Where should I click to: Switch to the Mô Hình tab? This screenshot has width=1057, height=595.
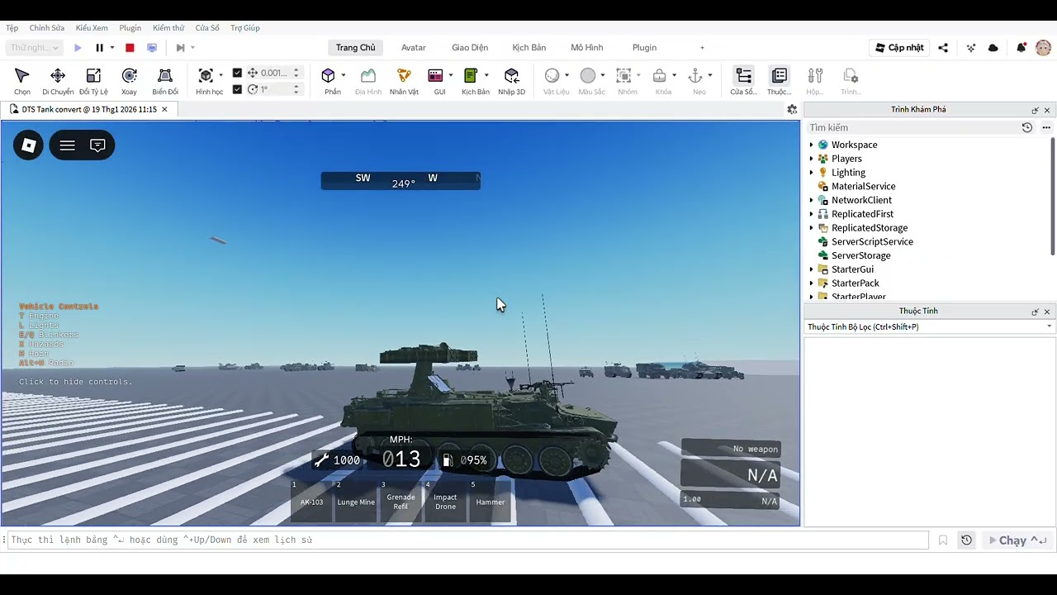point(587,48)
